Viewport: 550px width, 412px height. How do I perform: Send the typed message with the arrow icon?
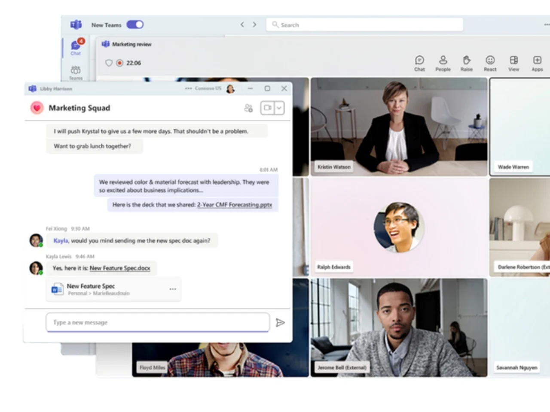(x=281, y=322)
